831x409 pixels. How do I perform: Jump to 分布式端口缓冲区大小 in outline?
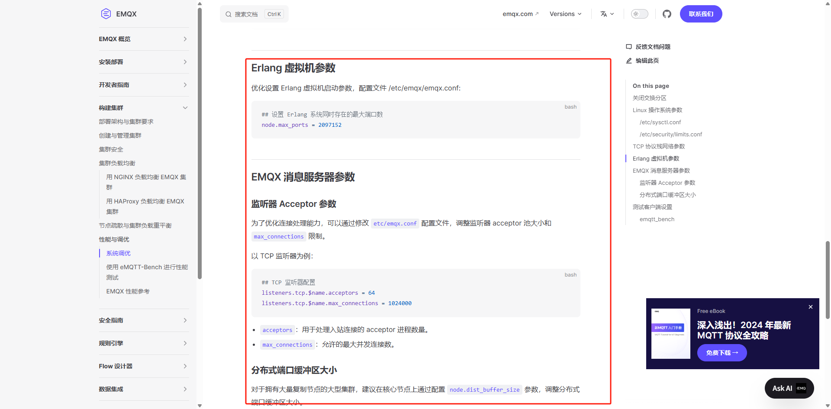[668, 195]
